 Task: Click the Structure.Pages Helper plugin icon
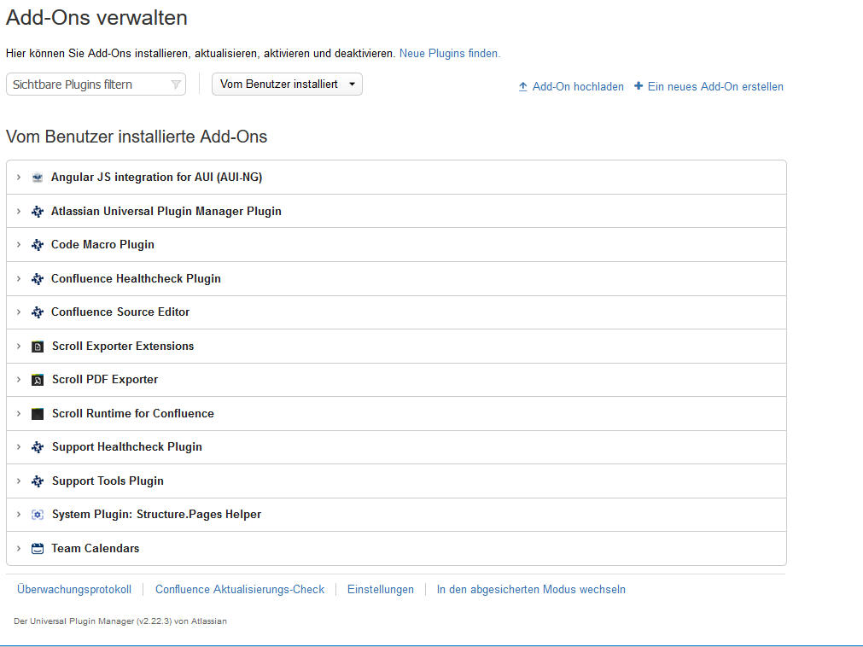[x=38, y=515]
